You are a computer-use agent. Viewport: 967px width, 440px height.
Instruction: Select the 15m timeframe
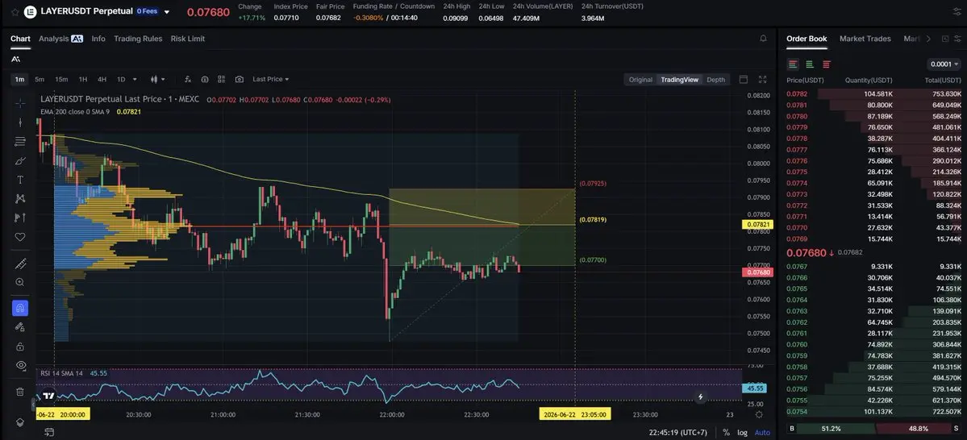click(61, 80)
